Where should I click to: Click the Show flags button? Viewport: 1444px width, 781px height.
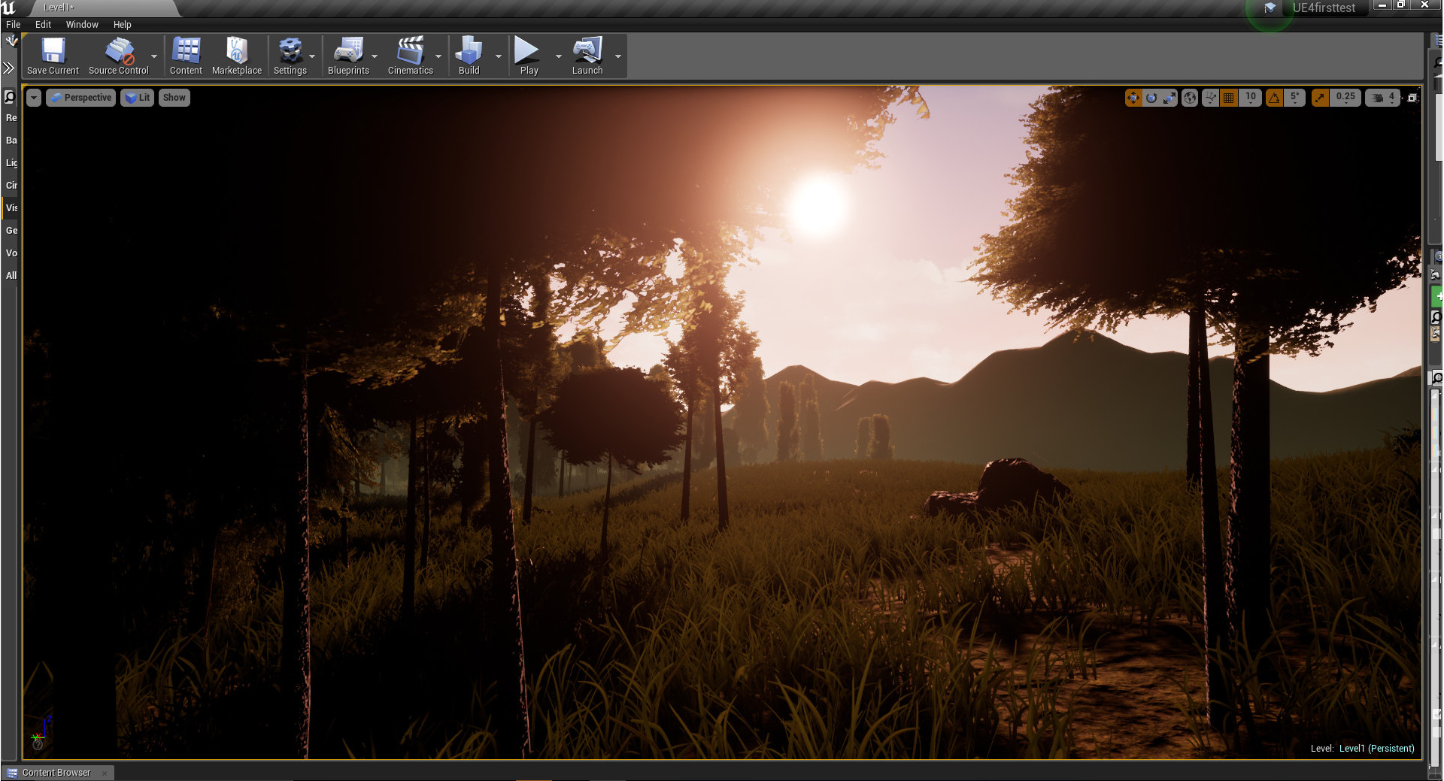(x=174, y=98)
